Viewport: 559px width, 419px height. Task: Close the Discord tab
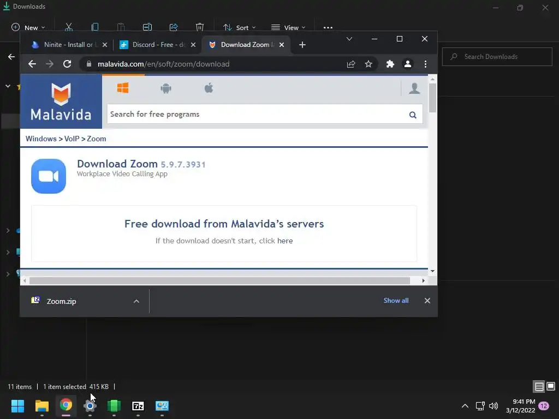tap(193, 45)
